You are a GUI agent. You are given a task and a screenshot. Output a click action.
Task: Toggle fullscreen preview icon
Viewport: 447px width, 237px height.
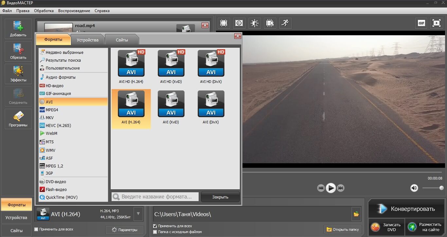click(x=437, y=23)
